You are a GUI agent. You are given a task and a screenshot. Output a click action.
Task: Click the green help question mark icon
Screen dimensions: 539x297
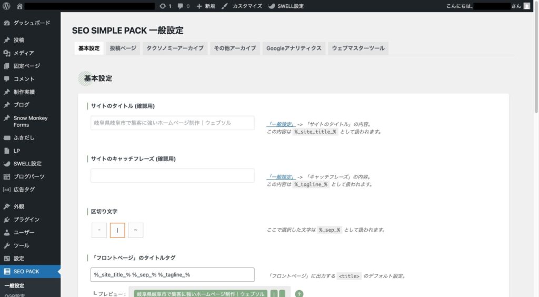(x=299, y=294)
